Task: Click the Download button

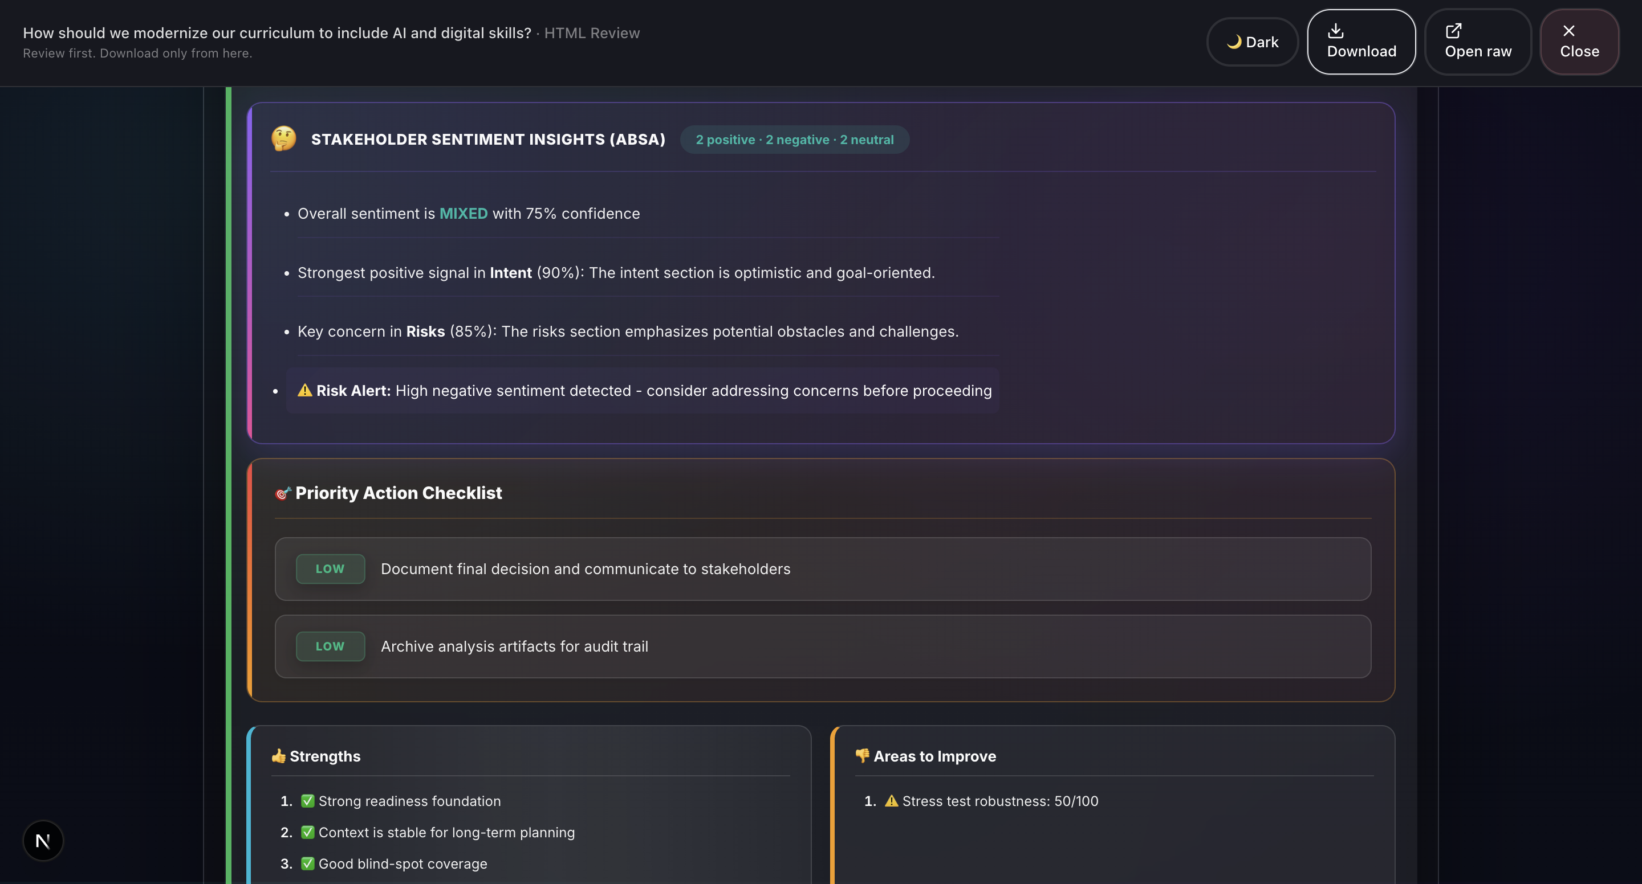Action: (1361, 42)
